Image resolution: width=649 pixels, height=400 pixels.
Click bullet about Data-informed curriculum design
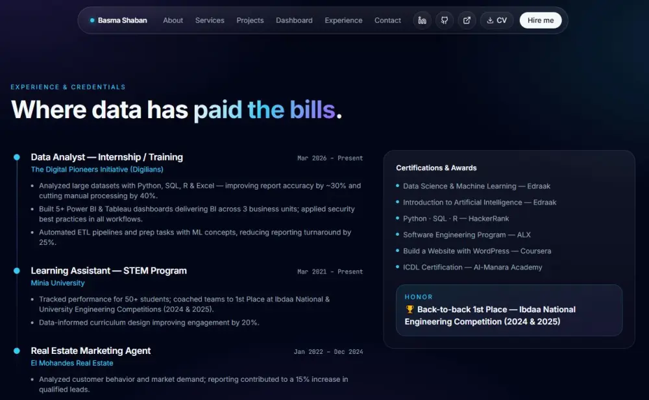point(149,322)
